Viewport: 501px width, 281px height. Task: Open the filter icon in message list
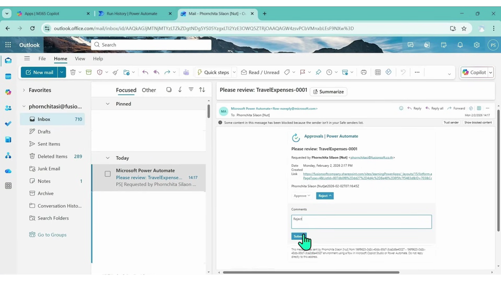[x=191, y=90]
